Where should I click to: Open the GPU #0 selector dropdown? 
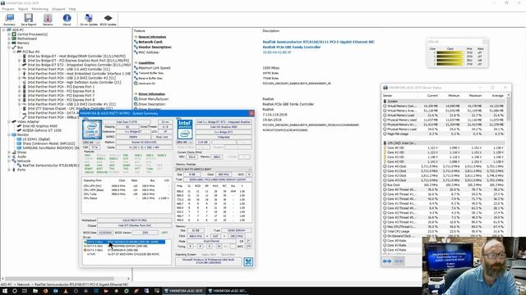184,142
